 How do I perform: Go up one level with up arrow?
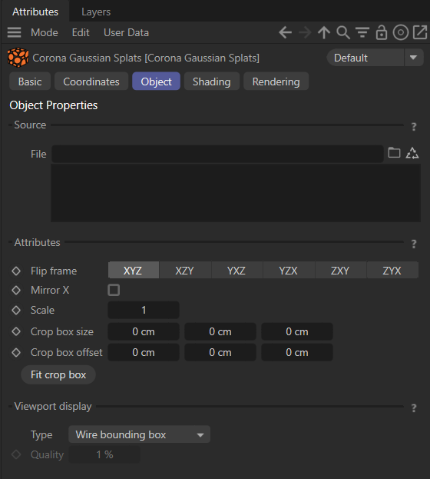(x=324, y=32)
